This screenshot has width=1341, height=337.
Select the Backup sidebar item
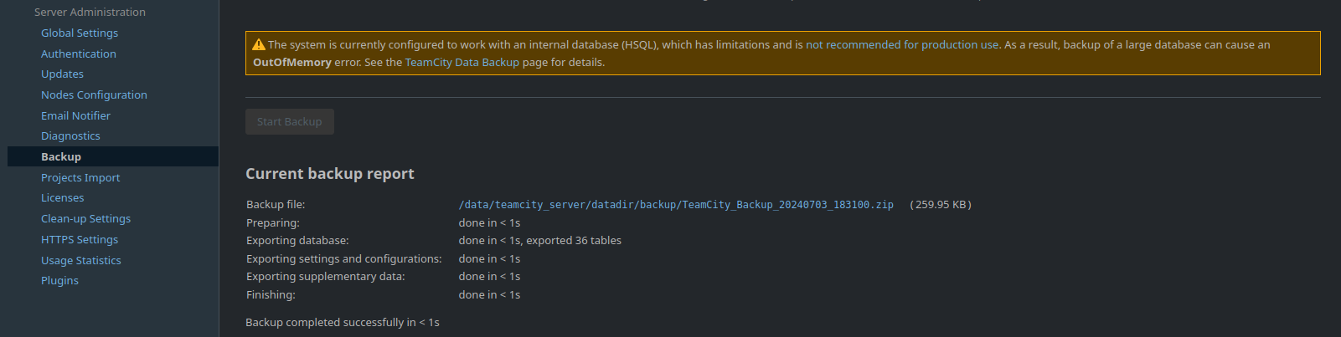click(113, 156)
